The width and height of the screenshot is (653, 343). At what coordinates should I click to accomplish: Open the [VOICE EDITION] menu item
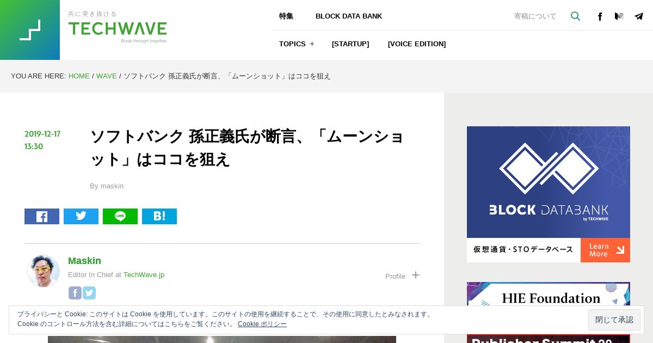(x=417, y=44)
